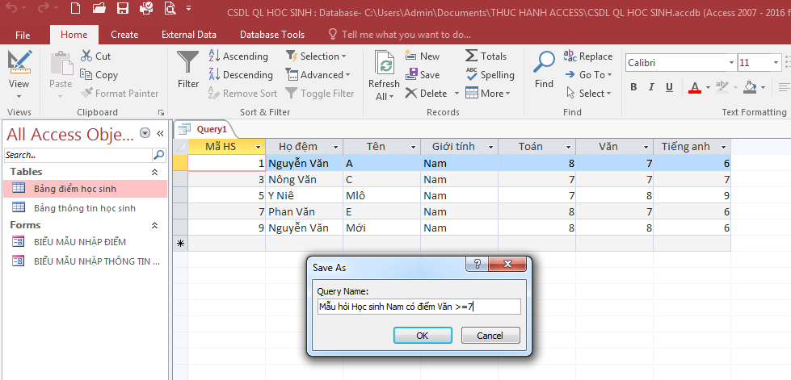Select the Home ribbon tab
The width and height of the screenshot is (791, 380).
(74, 35)
